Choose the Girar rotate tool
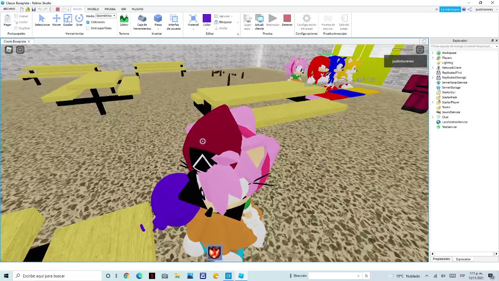 point(79,20)
